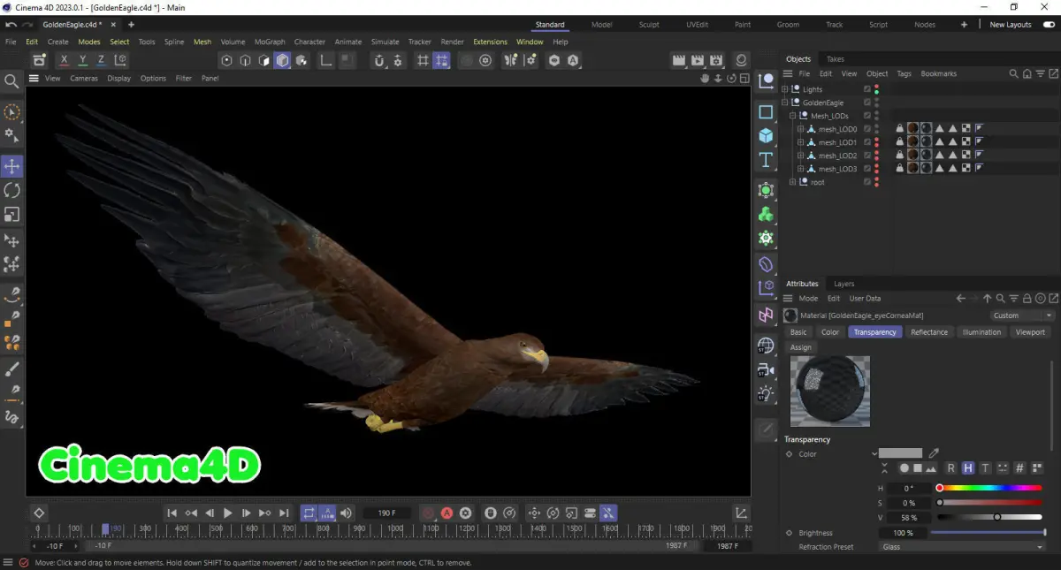Select the Scale tool in left toolbar
Image resolution: width=1061 pixels, height=570 pixels.
12,215
